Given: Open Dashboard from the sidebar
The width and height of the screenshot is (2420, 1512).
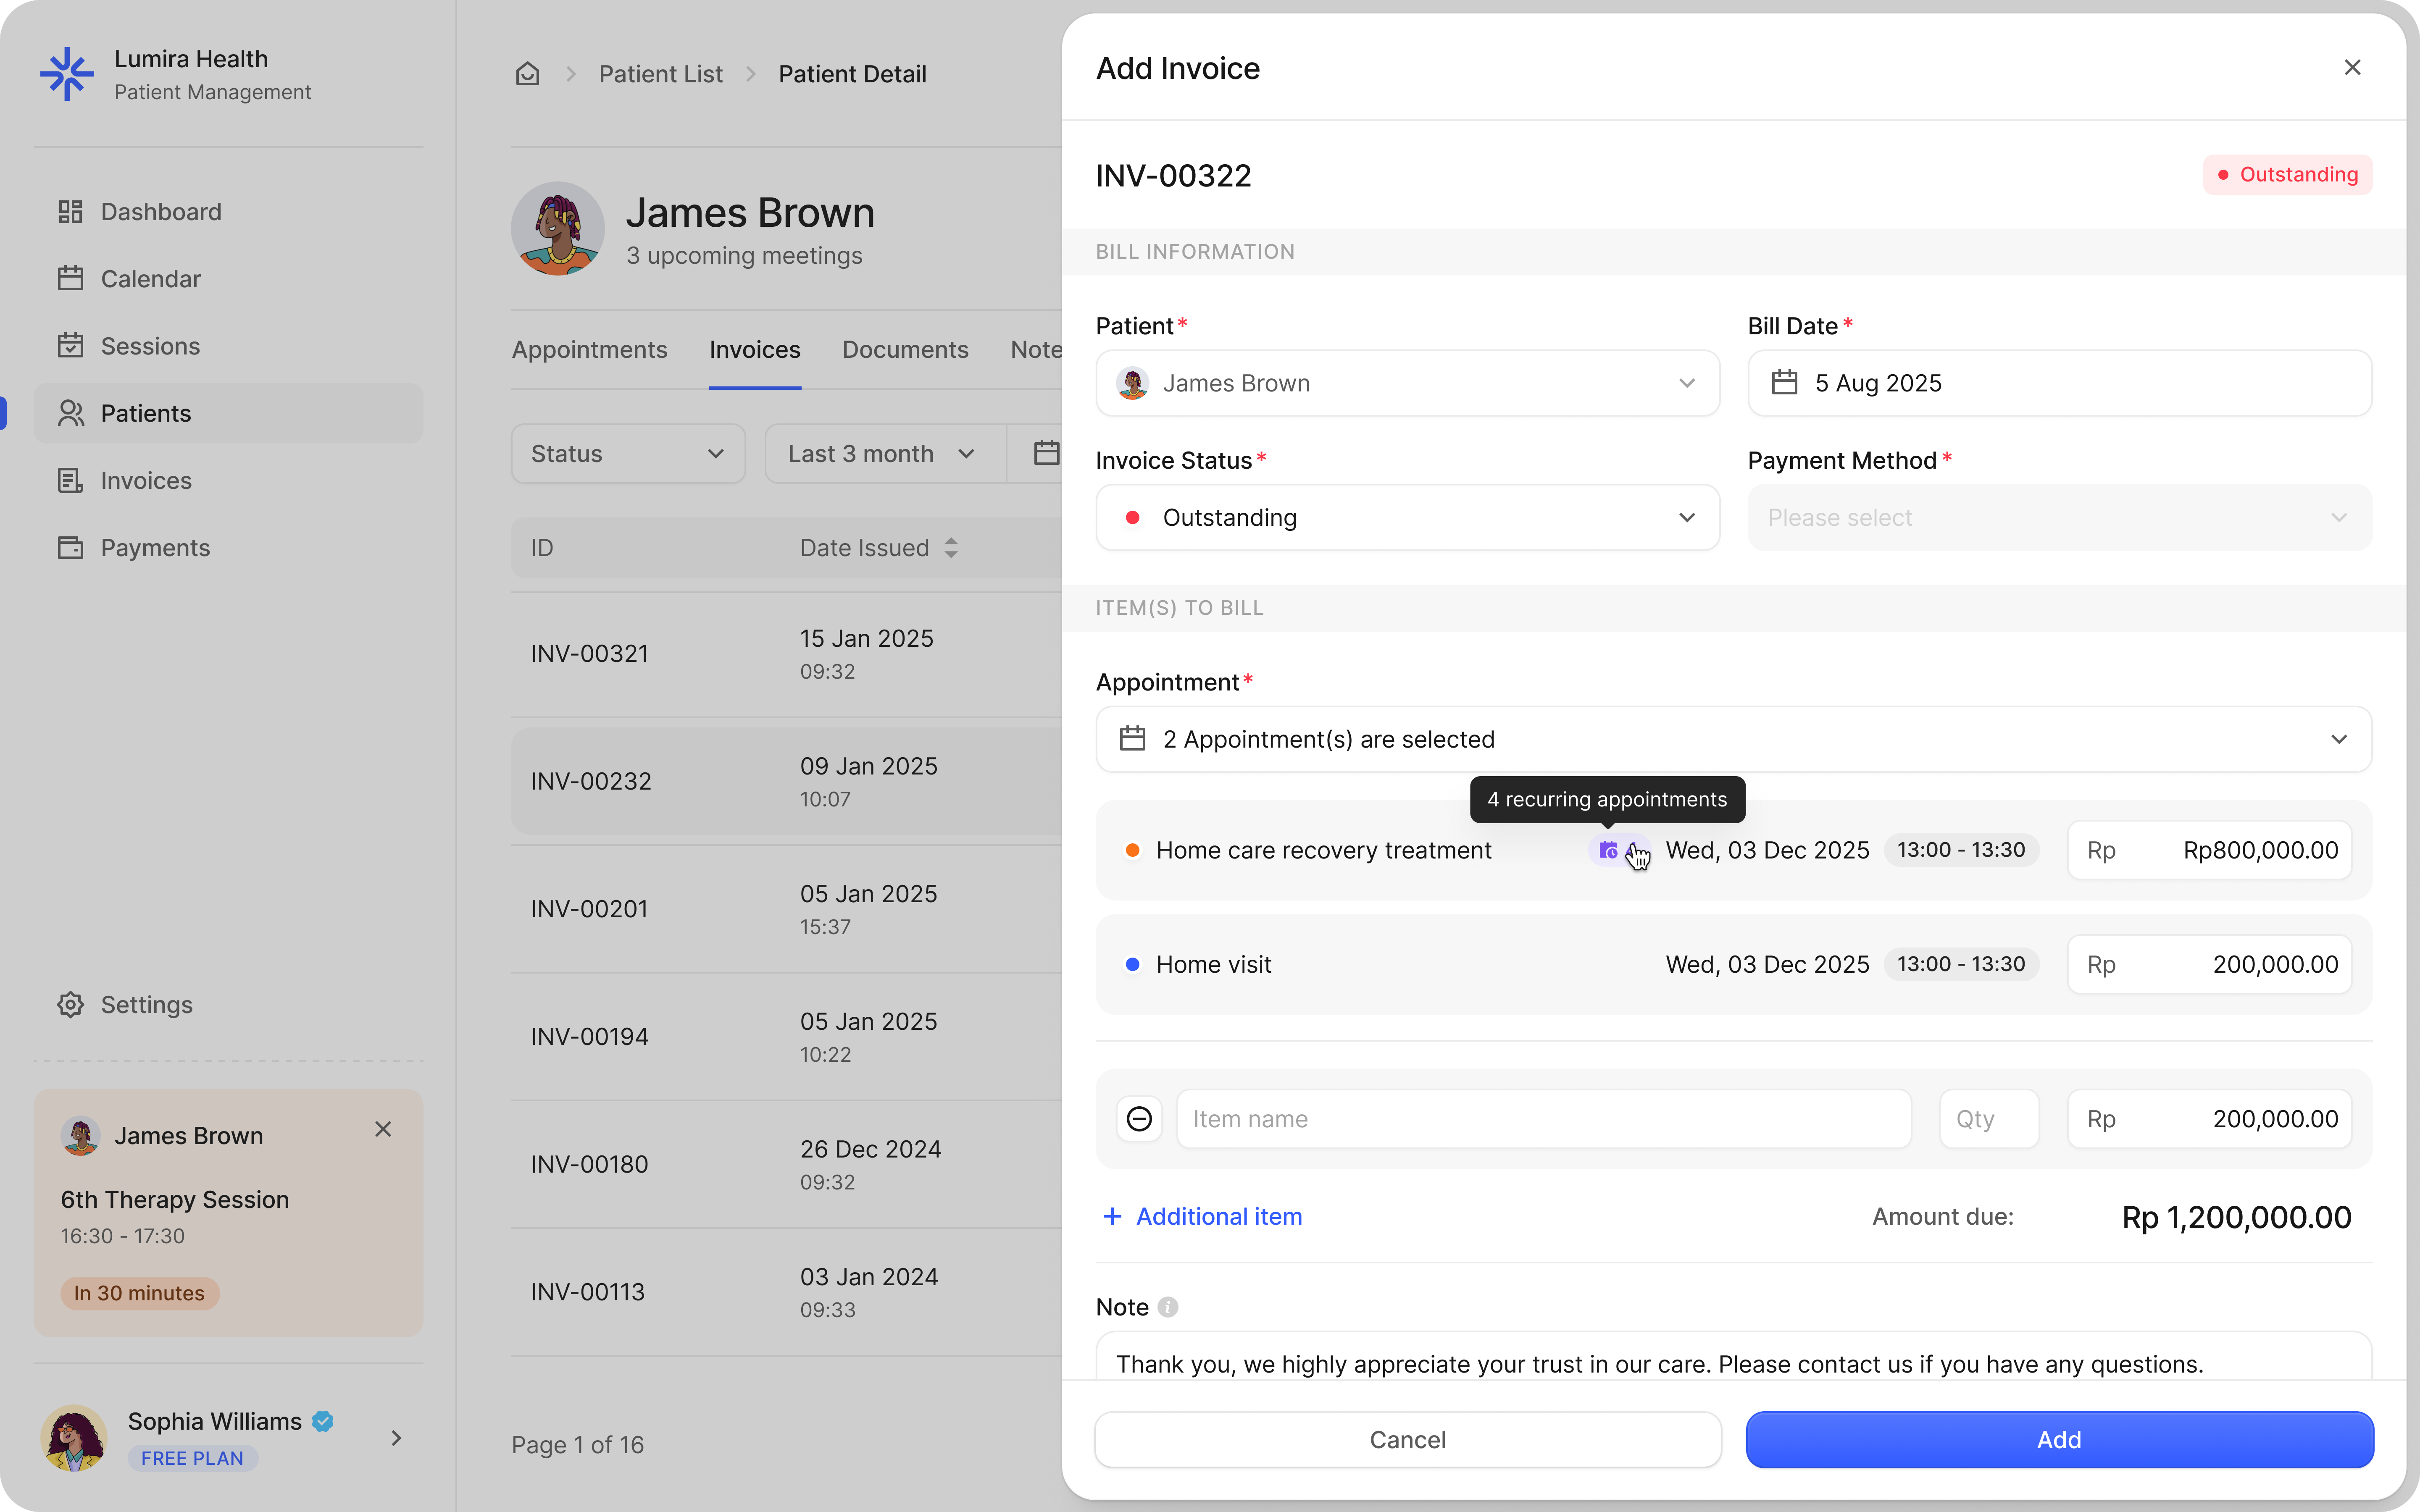Looking at the screenshot, I should tap(160, 212).
